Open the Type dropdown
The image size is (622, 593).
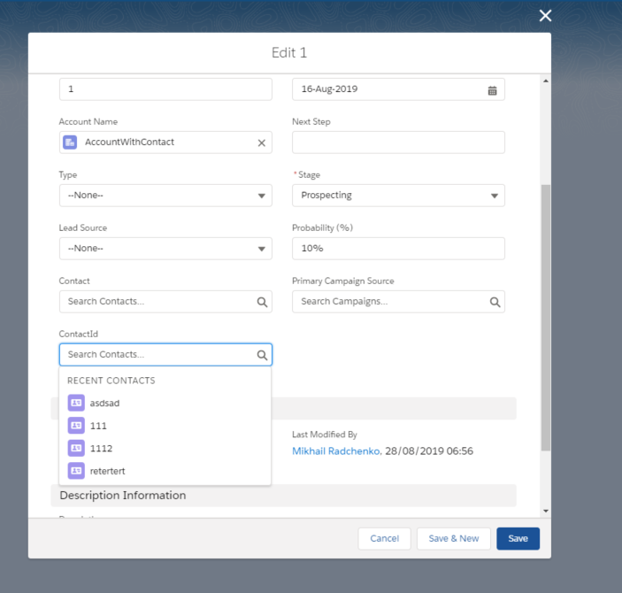coord(165,196)
